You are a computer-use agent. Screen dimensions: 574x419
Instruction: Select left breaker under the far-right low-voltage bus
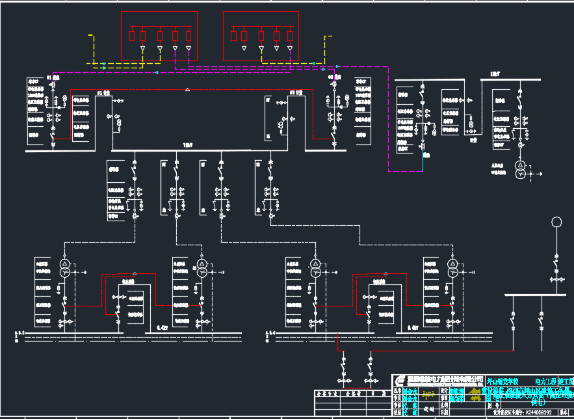[x=513, y=322]
